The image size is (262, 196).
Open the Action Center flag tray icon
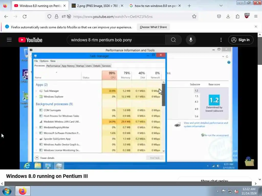click(224, 191)
